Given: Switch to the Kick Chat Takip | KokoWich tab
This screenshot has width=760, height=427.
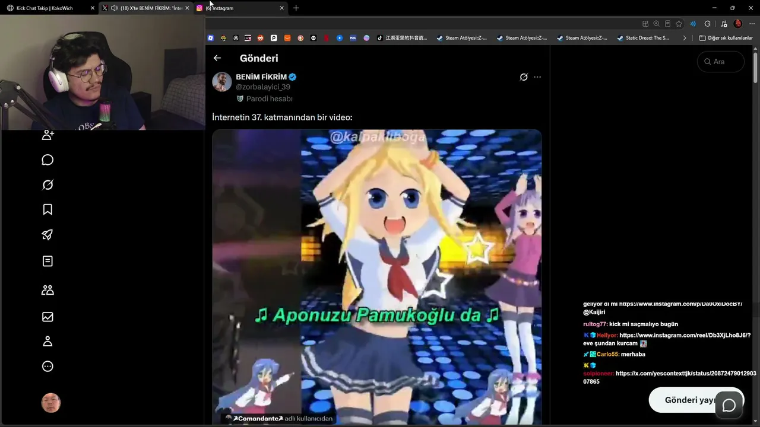Looking at the screenshot, I should pos(50,8).
